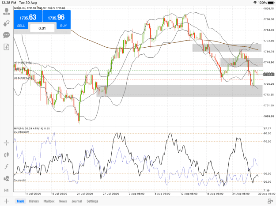Buy GOLD at 1735.96
This screenshot has width=276, height=207.
57,19
